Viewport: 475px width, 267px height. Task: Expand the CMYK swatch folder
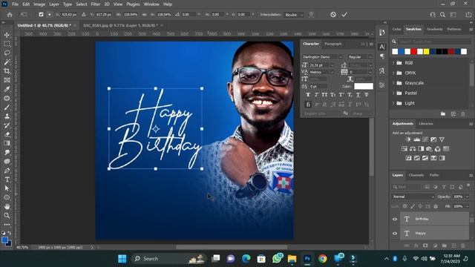[393, 73]
